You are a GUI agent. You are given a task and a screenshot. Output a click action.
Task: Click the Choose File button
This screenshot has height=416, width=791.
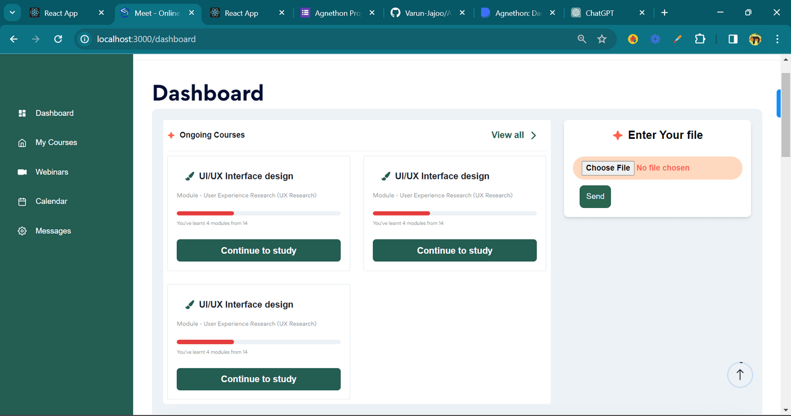pos(608,168)
